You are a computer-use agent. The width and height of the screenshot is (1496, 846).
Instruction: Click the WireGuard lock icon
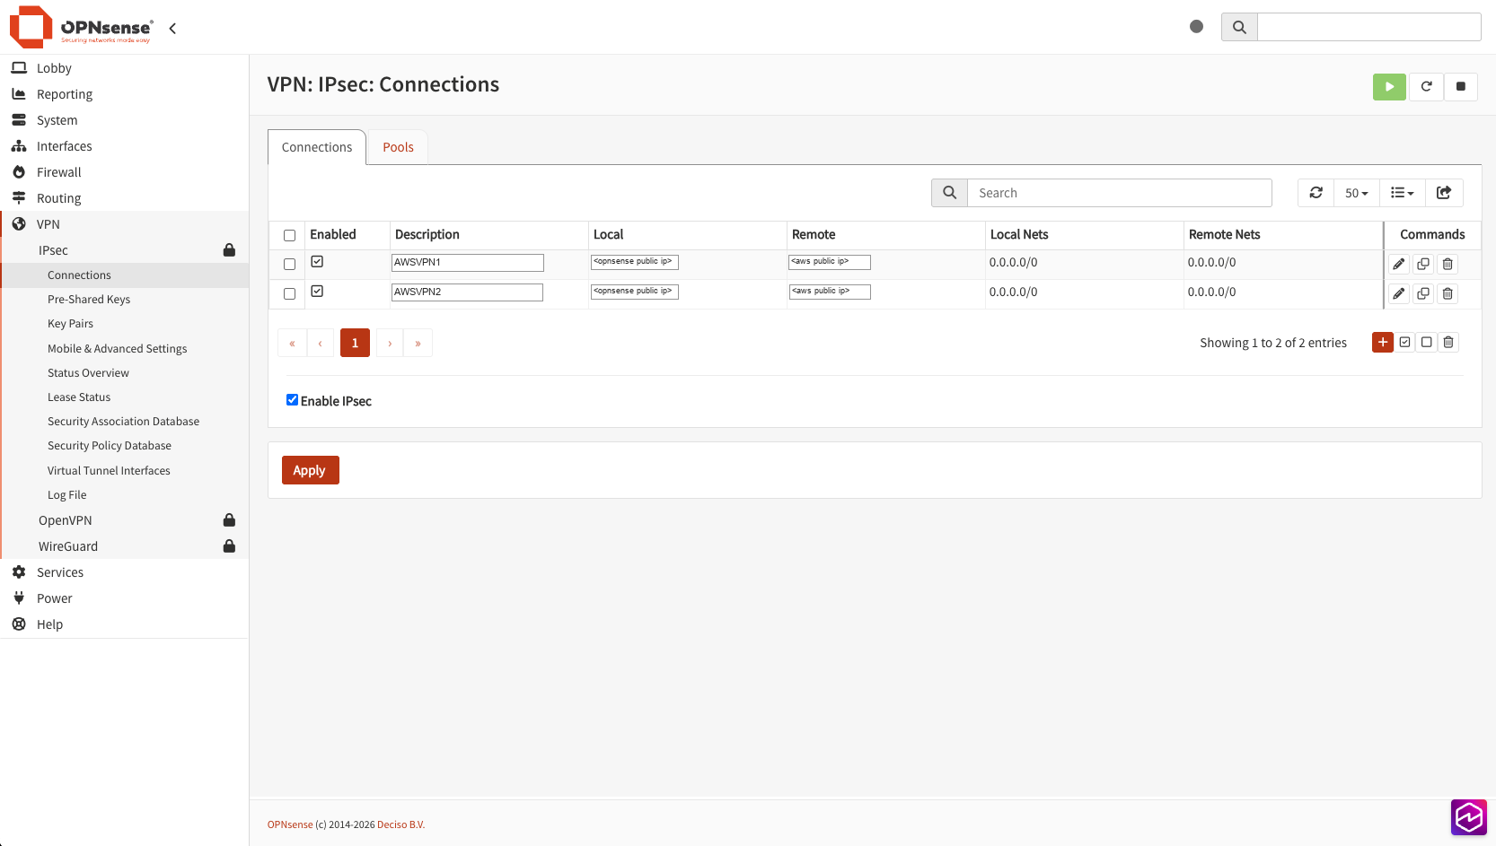229,546
